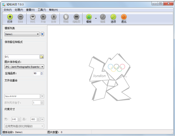This screenshot has height=136, width=175.
Task: Click the 编辑 (Edit) toolbar button
Action: click(x=103, y=17)
